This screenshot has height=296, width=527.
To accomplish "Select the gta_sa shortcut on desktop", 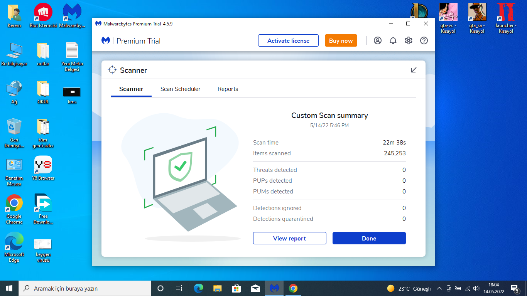I will pos(477,18).
